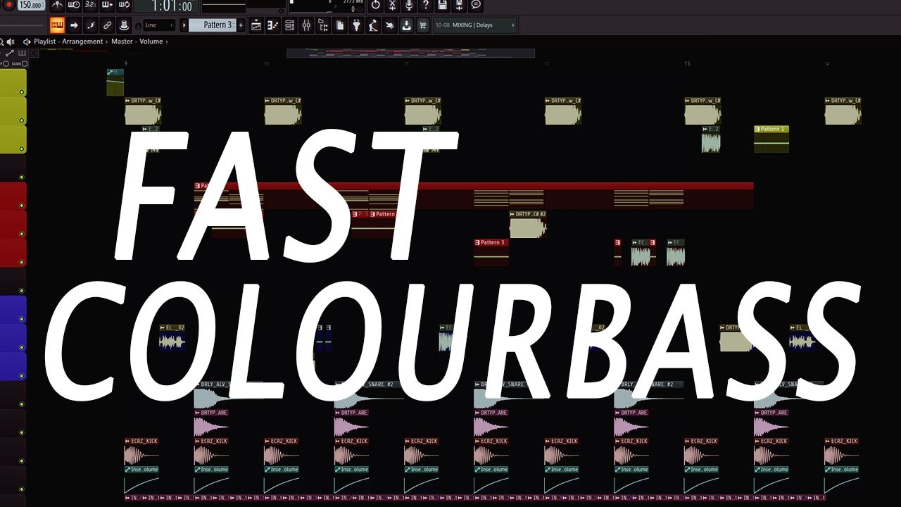This screenshot has height=507, width=901.
Task: Expand the arrow on the MIXING Delays panel
Action: tap(512, 25)
